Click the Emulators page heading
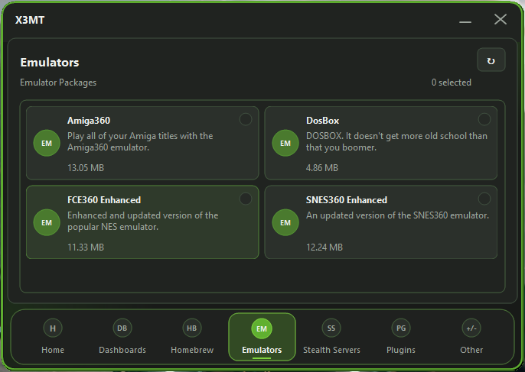Viewport: 525px width, 372px height. click(50, 63)
